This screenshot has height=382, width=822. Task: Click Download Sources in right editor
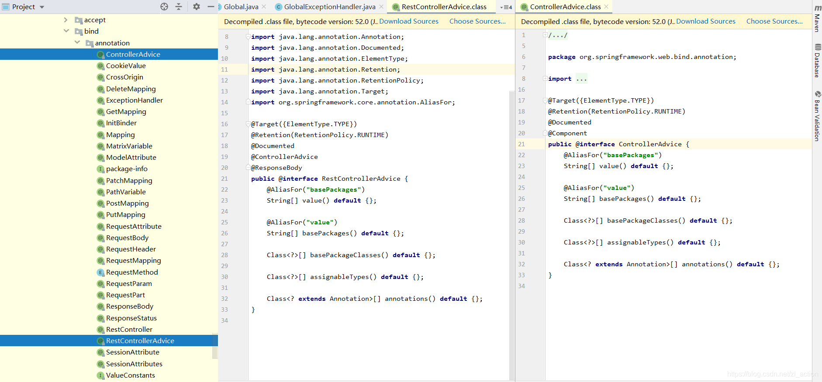[706, 21]
